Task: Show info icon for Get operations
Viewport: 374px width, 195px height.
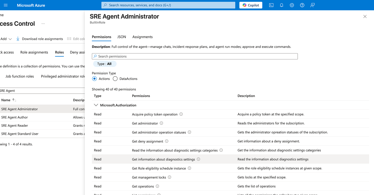Action: 157,186
